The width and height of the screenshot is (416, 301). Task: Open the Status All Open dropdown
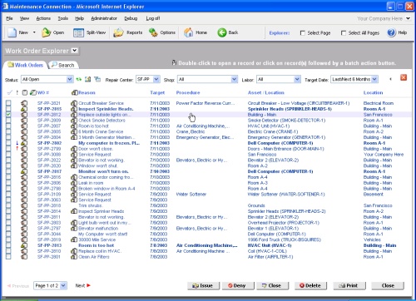70,79
